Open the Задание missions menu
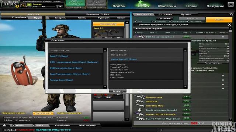 [x=215, y=6]
